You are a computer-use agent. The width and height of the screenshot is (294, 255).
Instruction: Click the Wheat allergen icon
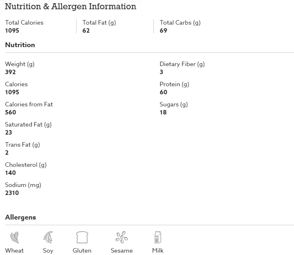point(14,237)
